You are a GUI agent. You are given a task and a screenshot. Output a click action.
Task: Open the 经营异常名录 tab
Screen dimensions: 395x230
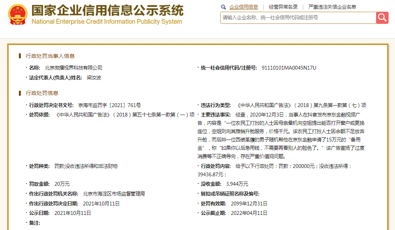pyautogui.click(x=283, y=7)
